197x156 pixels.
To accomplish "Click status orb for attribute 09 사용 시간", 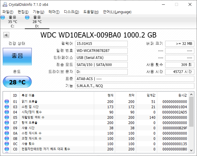I will pos(7,128).
